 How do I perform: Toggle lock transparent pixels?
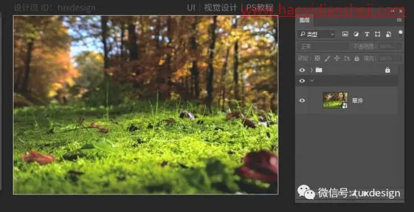click(317, 58)
